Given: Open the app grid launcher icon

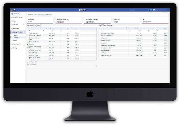Looking at the screenshot, I should click(12, 10).
